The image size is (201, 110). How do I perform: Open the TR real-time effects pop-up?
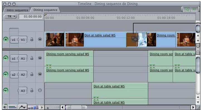pos(10,16)
